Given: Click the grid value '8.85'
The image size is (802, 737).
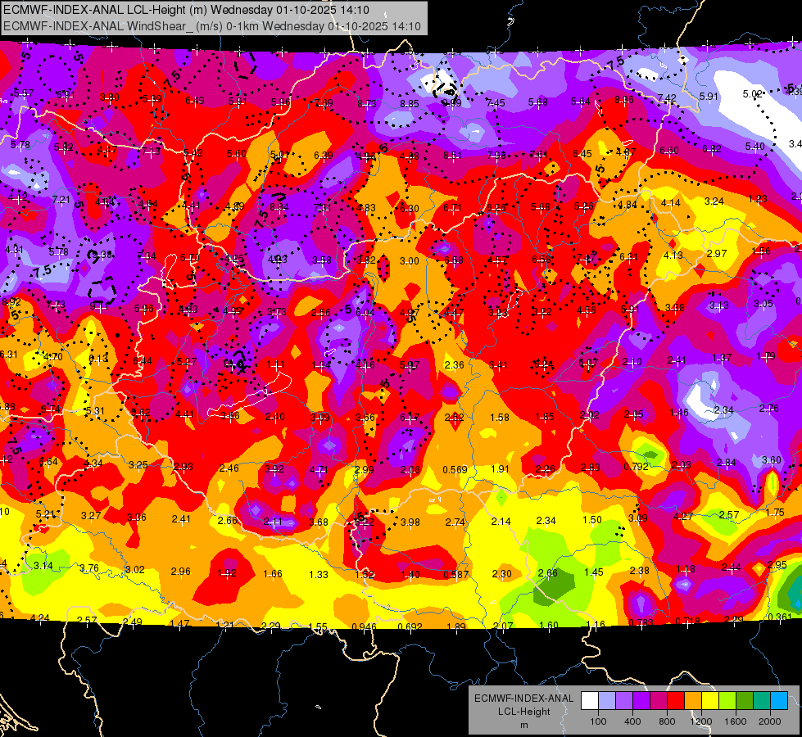Looking at the screenshot, I should pos(409,104).
